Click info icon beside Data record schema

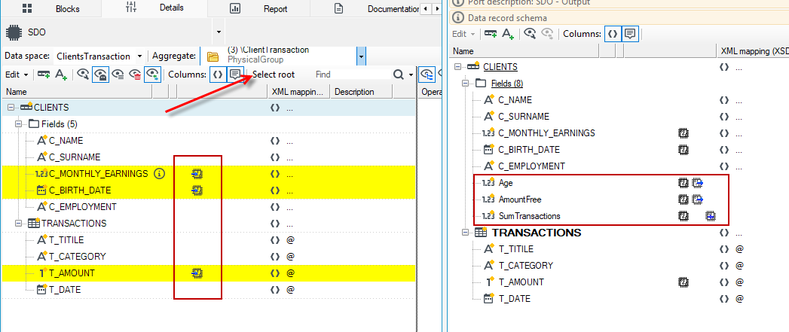[458, 17]
